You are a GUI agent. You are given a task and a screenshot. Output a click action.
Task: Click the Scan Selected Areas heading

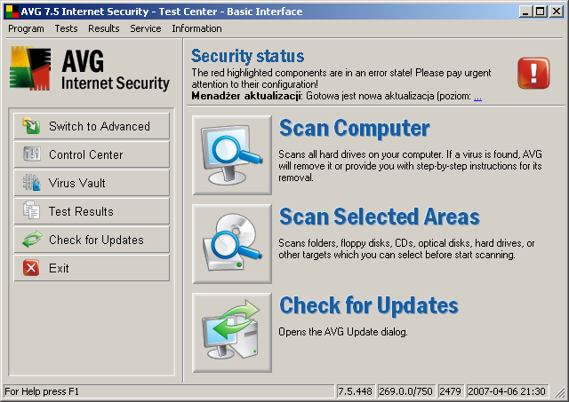380,217
